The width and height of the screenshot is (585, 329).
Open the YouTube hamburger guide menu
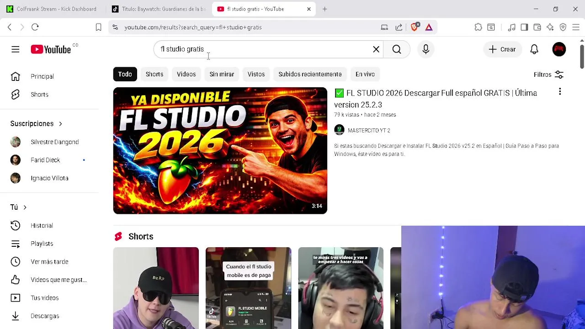16,49
